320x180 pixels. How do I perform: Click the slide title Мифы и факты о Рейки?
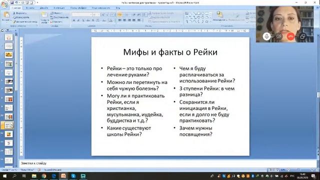point(170,52)
